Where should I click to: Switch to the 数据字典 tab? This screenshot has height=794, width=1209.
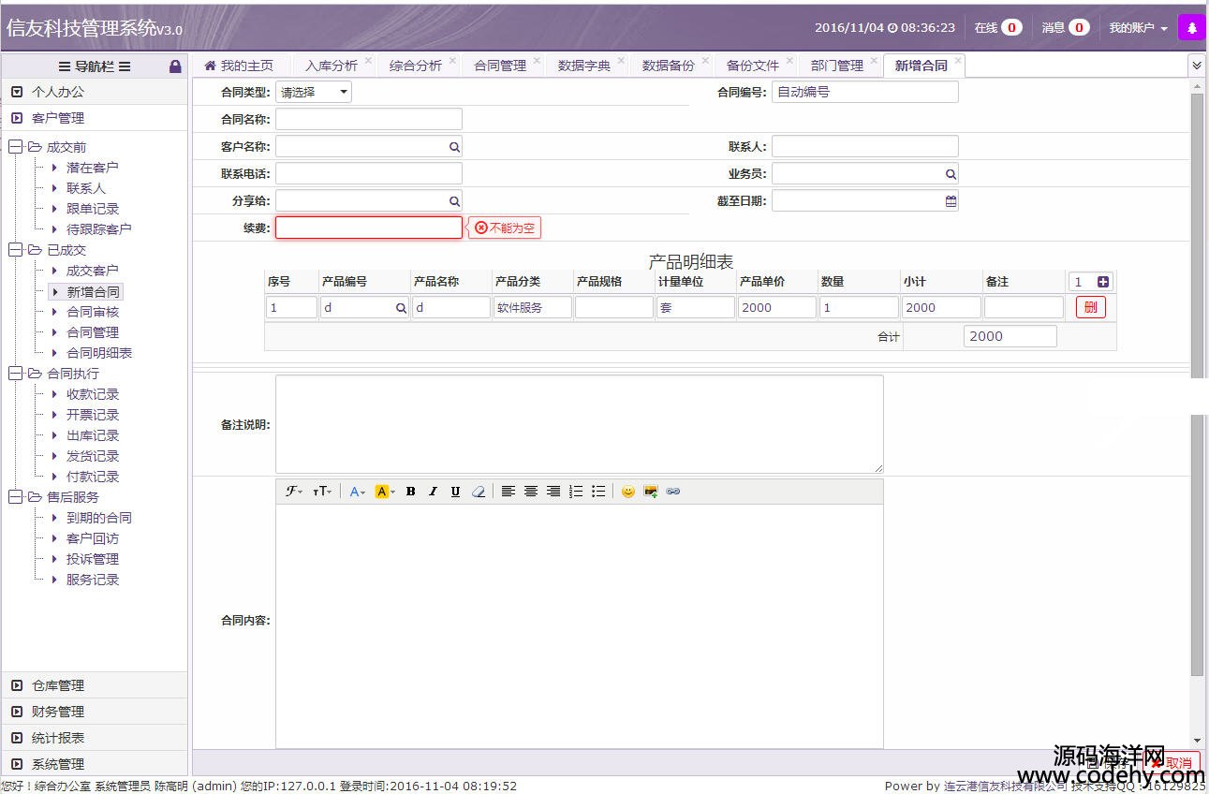pyautogui.click(x=583, y=66)
